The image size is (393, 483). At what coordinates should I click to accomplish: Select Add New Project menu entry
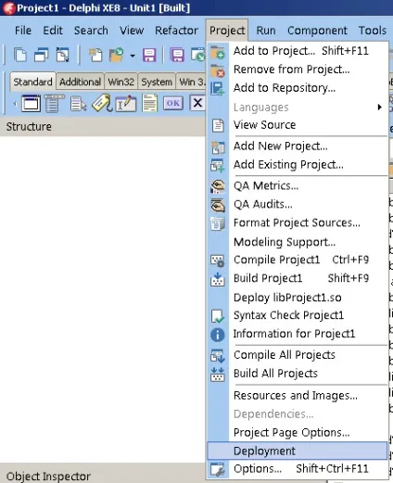(298, 146)
